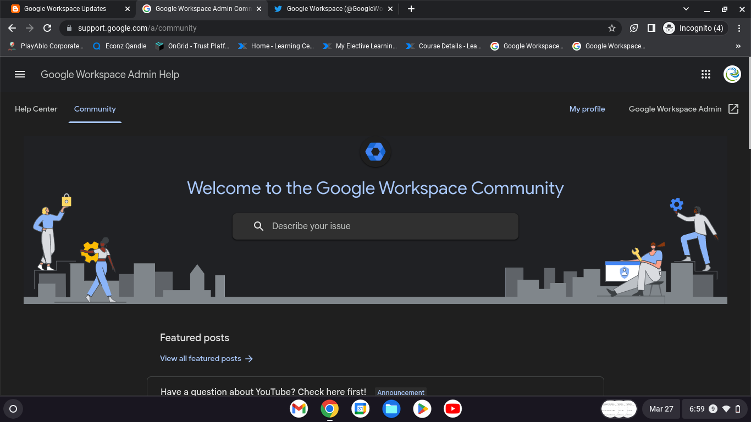The width and height of the screenshot is (751, 422).
Task: Open the main hamburger menu
Action: pos(20,74)
